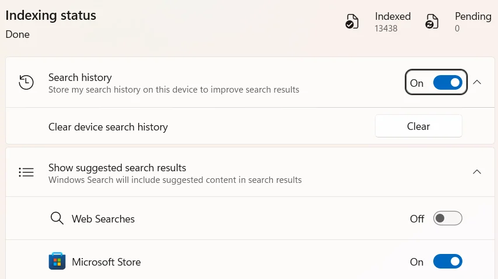Collapse the Show suggested search results chevron
This screenshot has height=279, width=498.
coord(477,172)
